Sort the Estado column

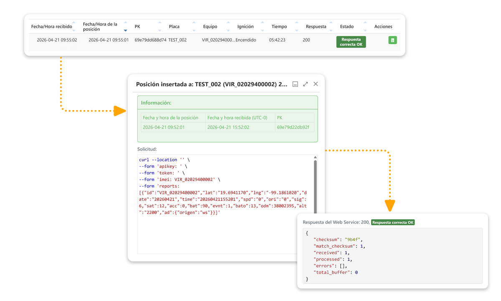pyautogui.click(x=365, y=26)
